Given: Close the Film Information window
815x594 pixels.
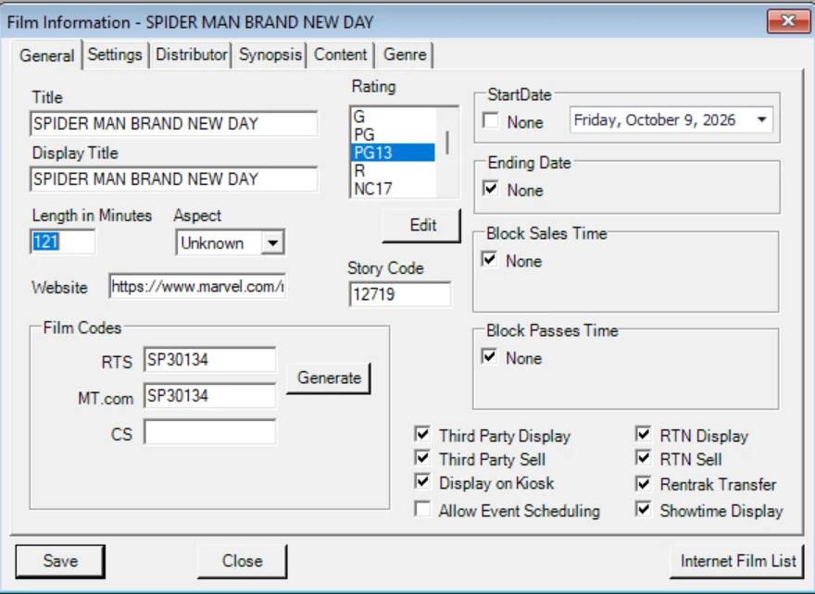Looking at the screenshot, I should [x=788, y=20].
